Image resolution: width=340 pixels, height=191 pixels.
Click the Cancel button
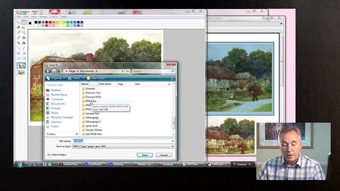[x=164, y=155]
